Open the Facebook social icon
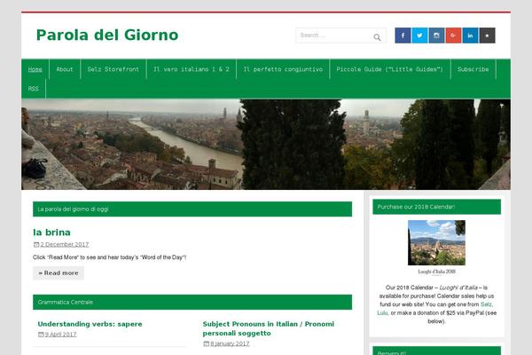The image size is (532, 355). (x=403, y=35)
